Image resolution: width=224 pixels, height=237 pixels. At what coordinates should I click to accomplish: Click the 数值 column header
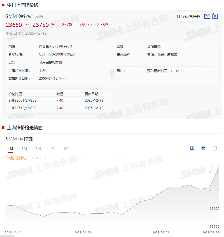[60, 94]
